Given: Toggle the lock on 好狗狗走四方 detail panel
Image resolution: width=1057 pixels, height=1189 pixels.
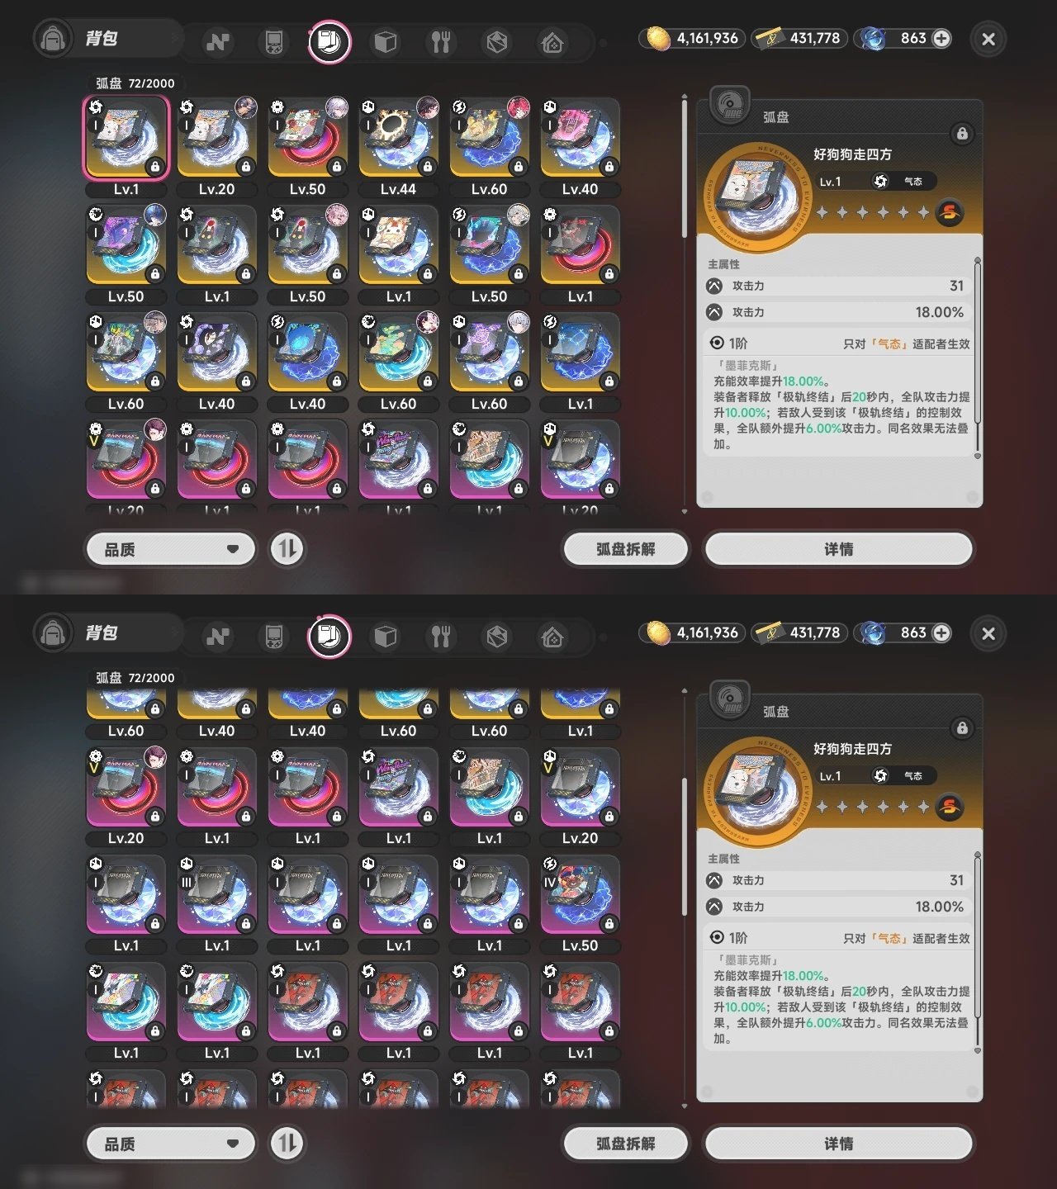Looking at the screenshot, I should click(x=961, y=134).
